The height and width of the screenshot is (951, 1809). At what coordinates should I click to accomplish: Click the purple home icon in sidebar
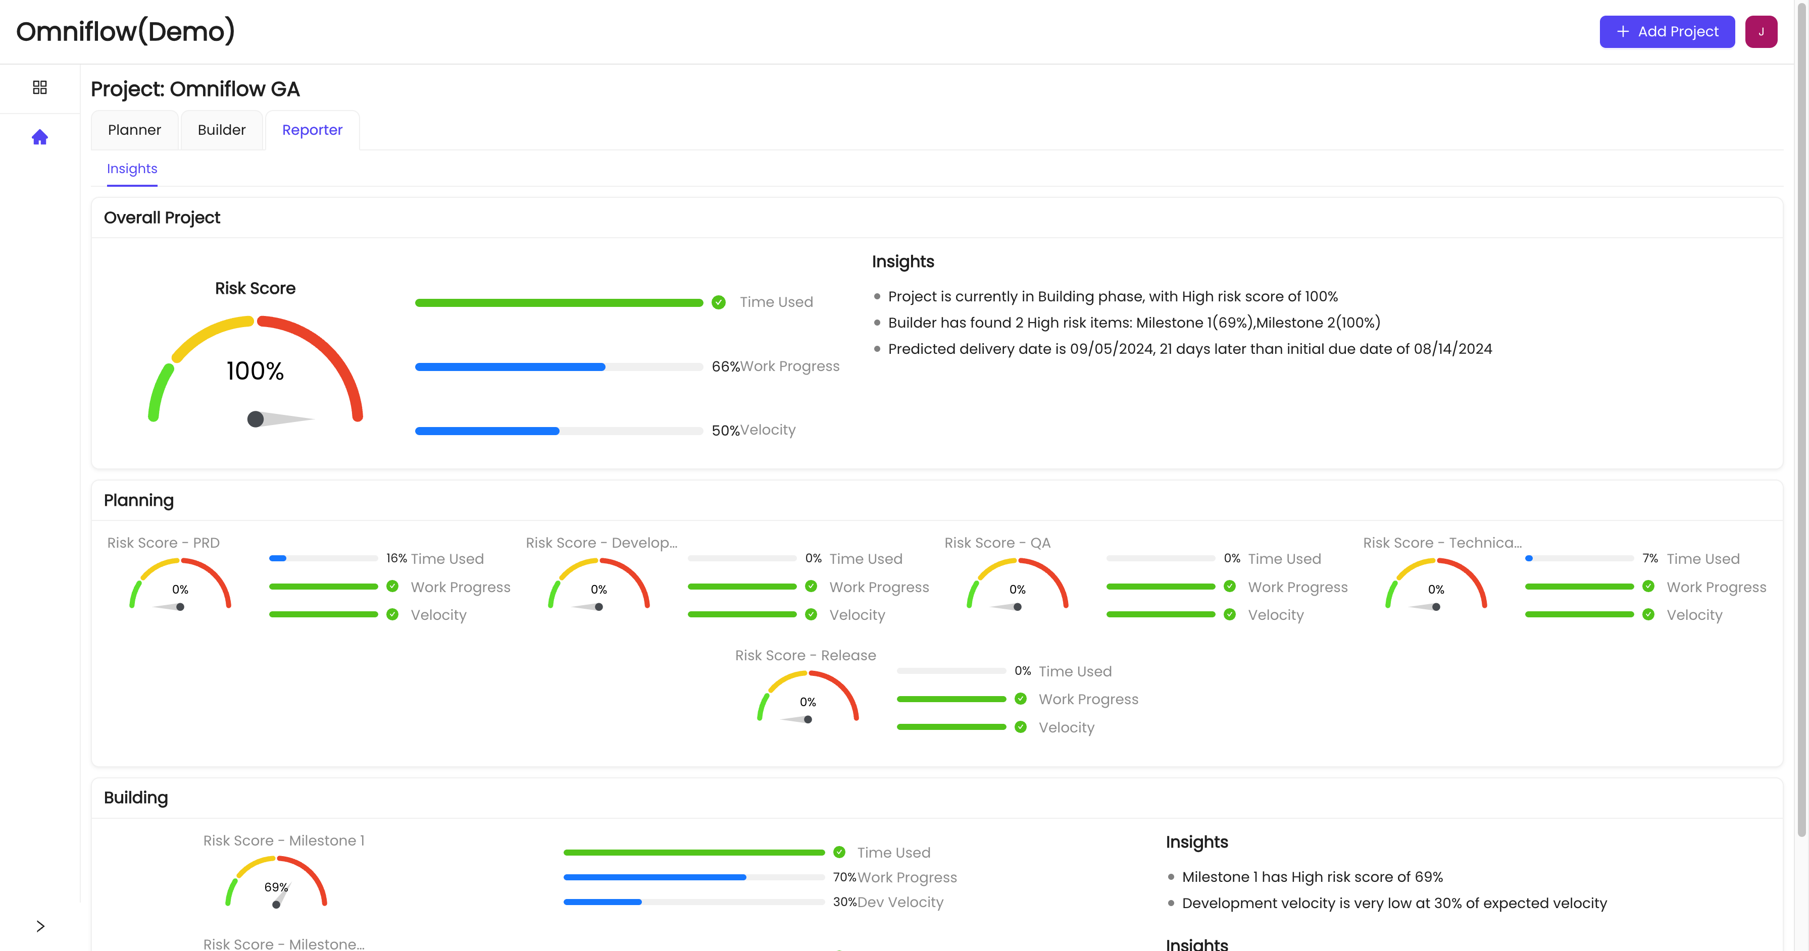[39, 138]
